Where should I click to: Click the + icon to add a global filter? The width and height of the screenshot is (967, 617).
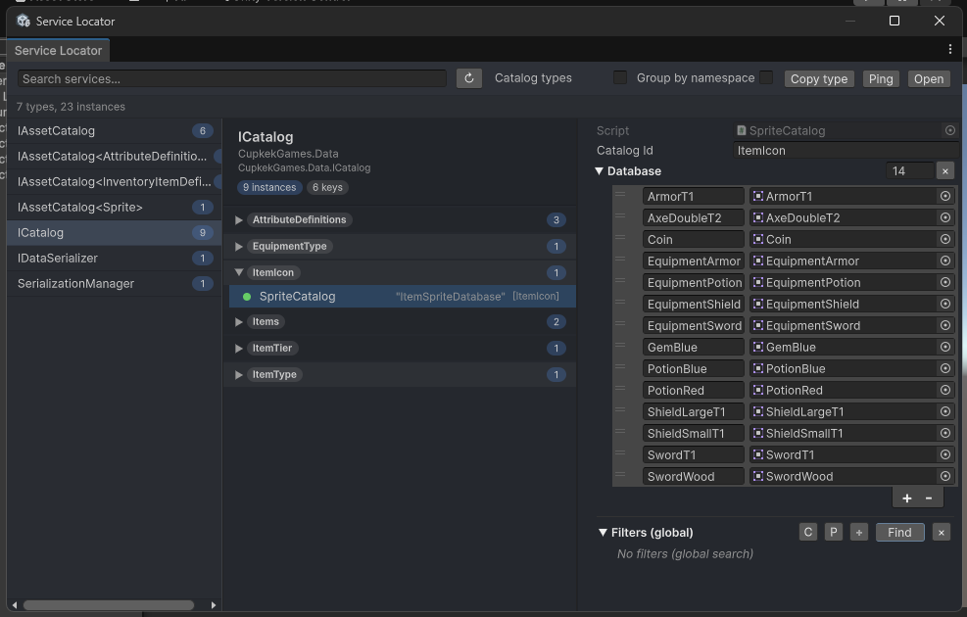tap(858, 532)
